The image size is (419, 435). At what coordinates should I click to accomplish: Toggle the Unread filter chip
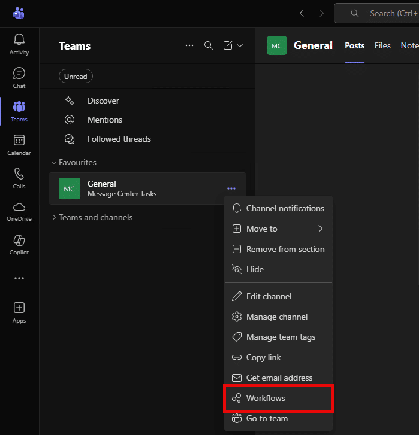(x=76, y=77)
